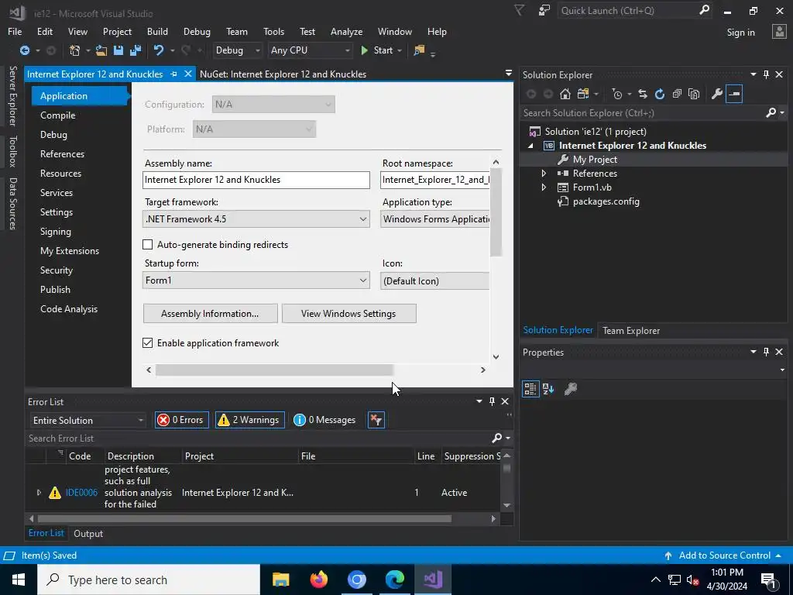
Task: Toggle auto-hide pin on Solution Explorer
Action: (766, 75)
